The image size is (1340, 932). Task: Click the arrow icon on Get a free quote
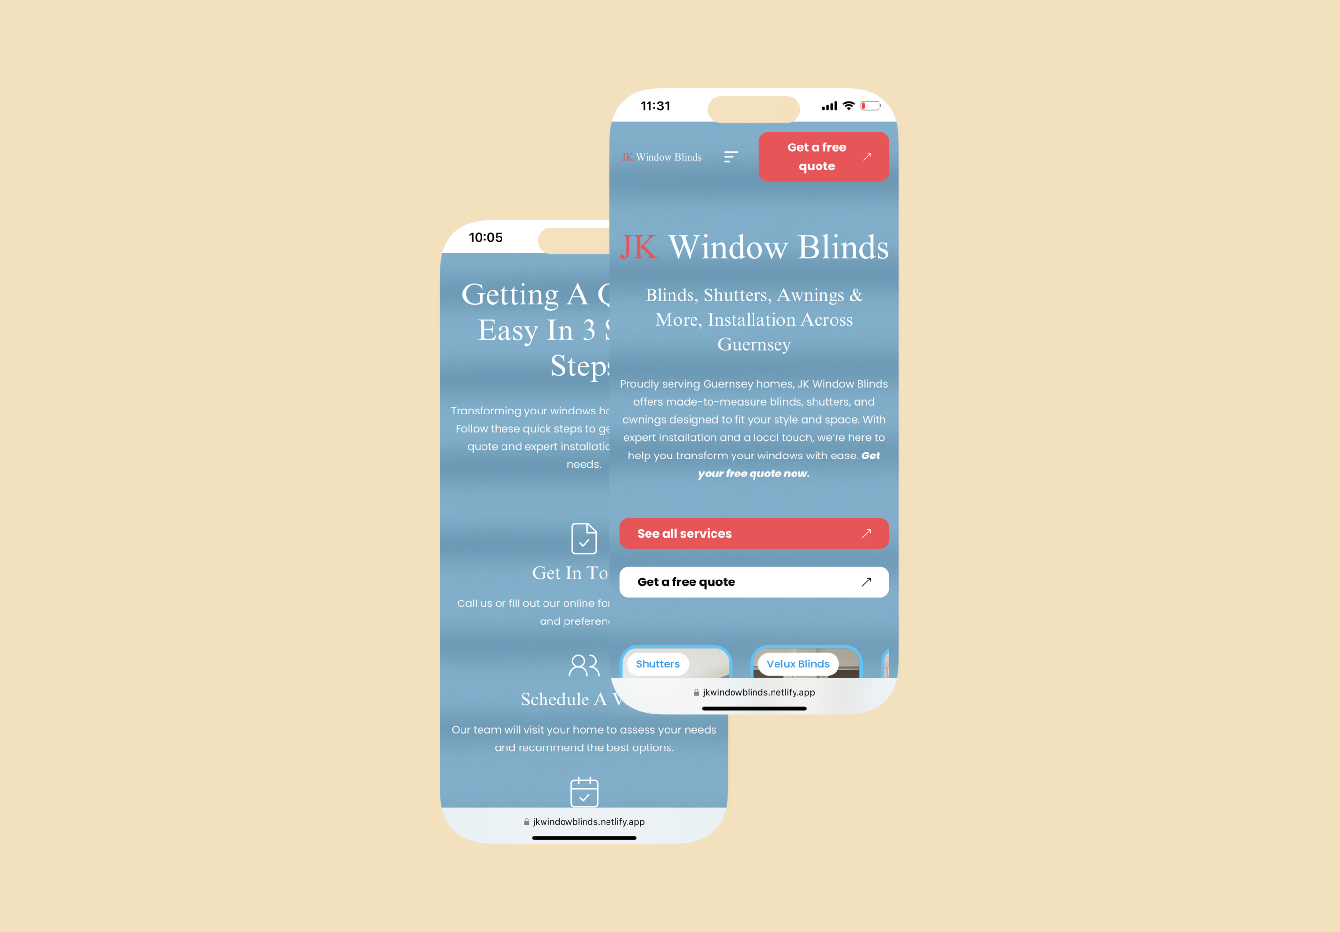[x=865, y=581]
